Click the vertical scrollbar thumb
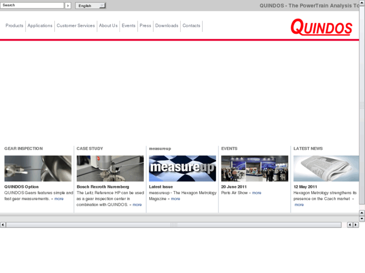The width and height of the screenshot is (365, 273). pyautogui.click(x=362, y=105)
